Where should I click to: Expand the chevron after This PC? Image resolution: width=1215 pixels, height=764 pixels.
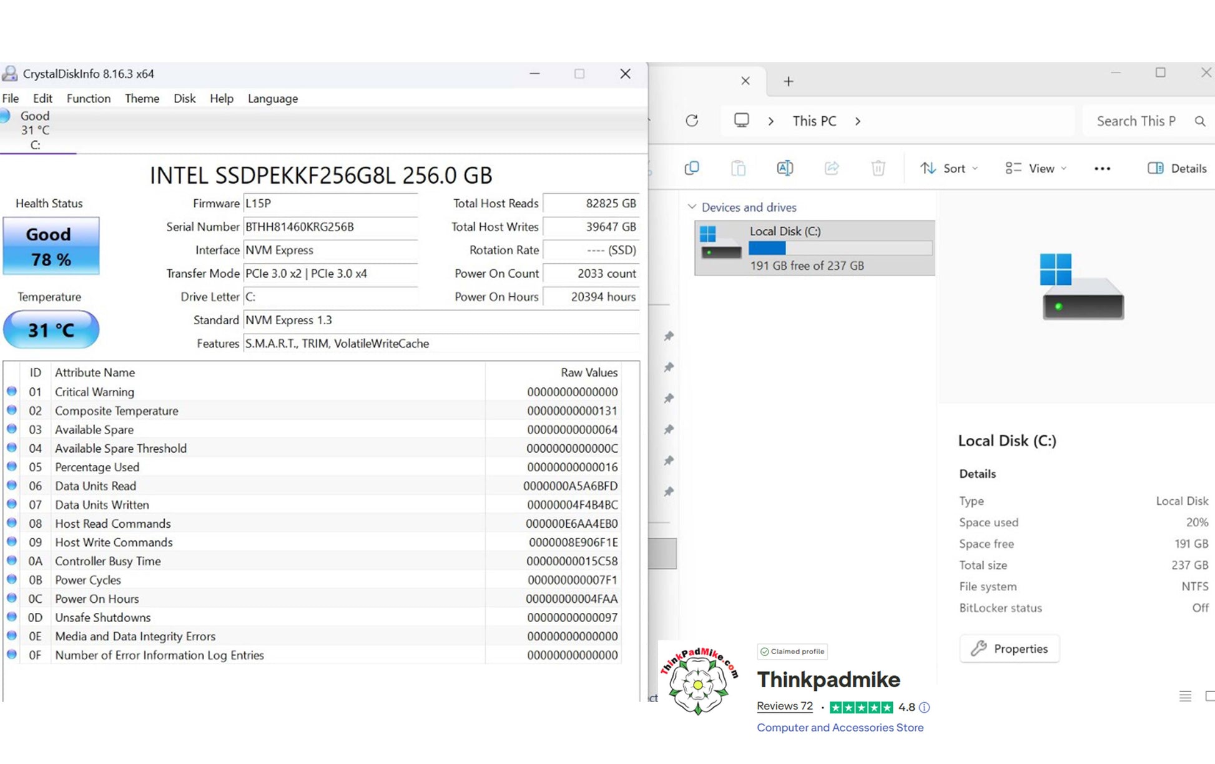[x=858, y=121]
